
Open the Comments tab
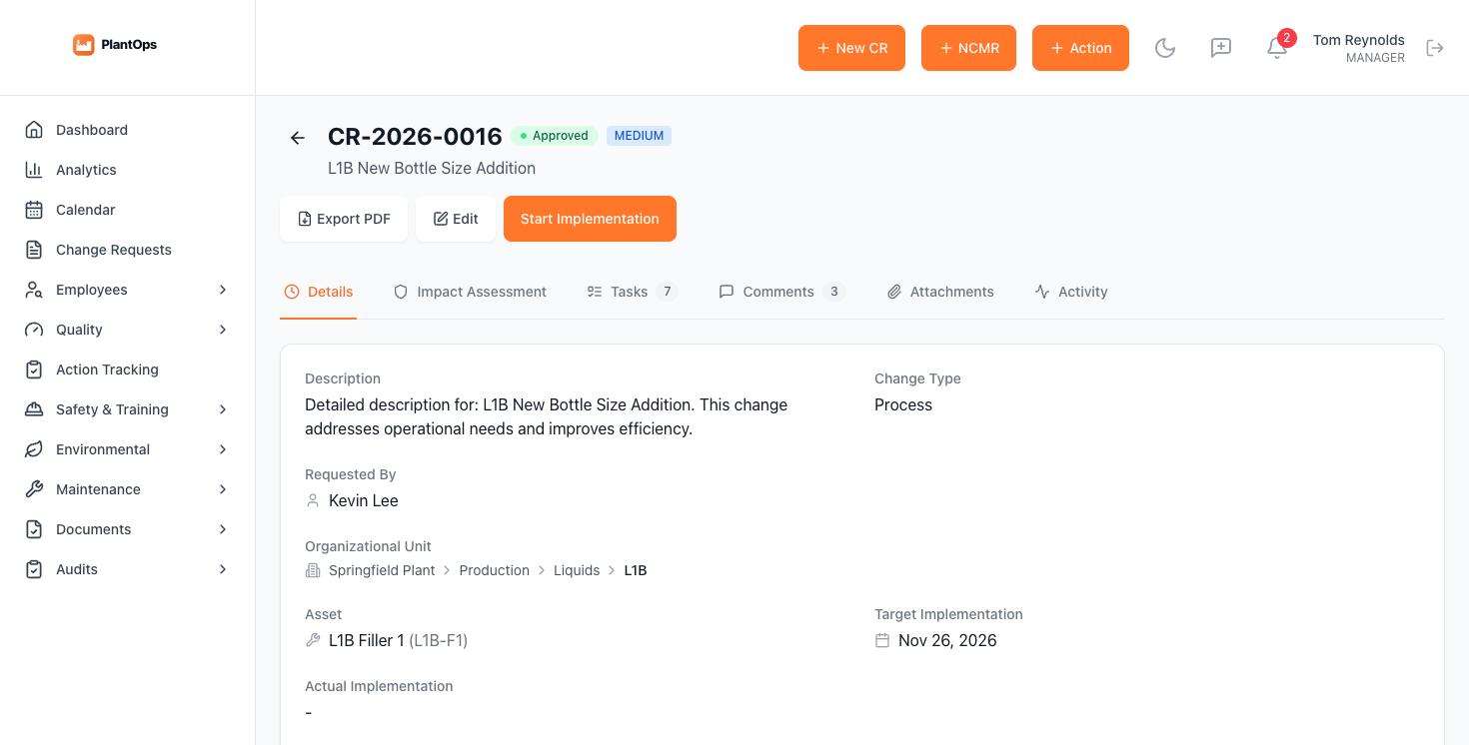point(782,292)
